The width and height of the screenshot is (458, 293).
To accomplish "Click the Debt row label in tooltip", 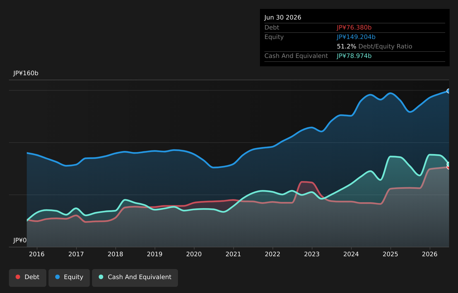I will (272, 28).
